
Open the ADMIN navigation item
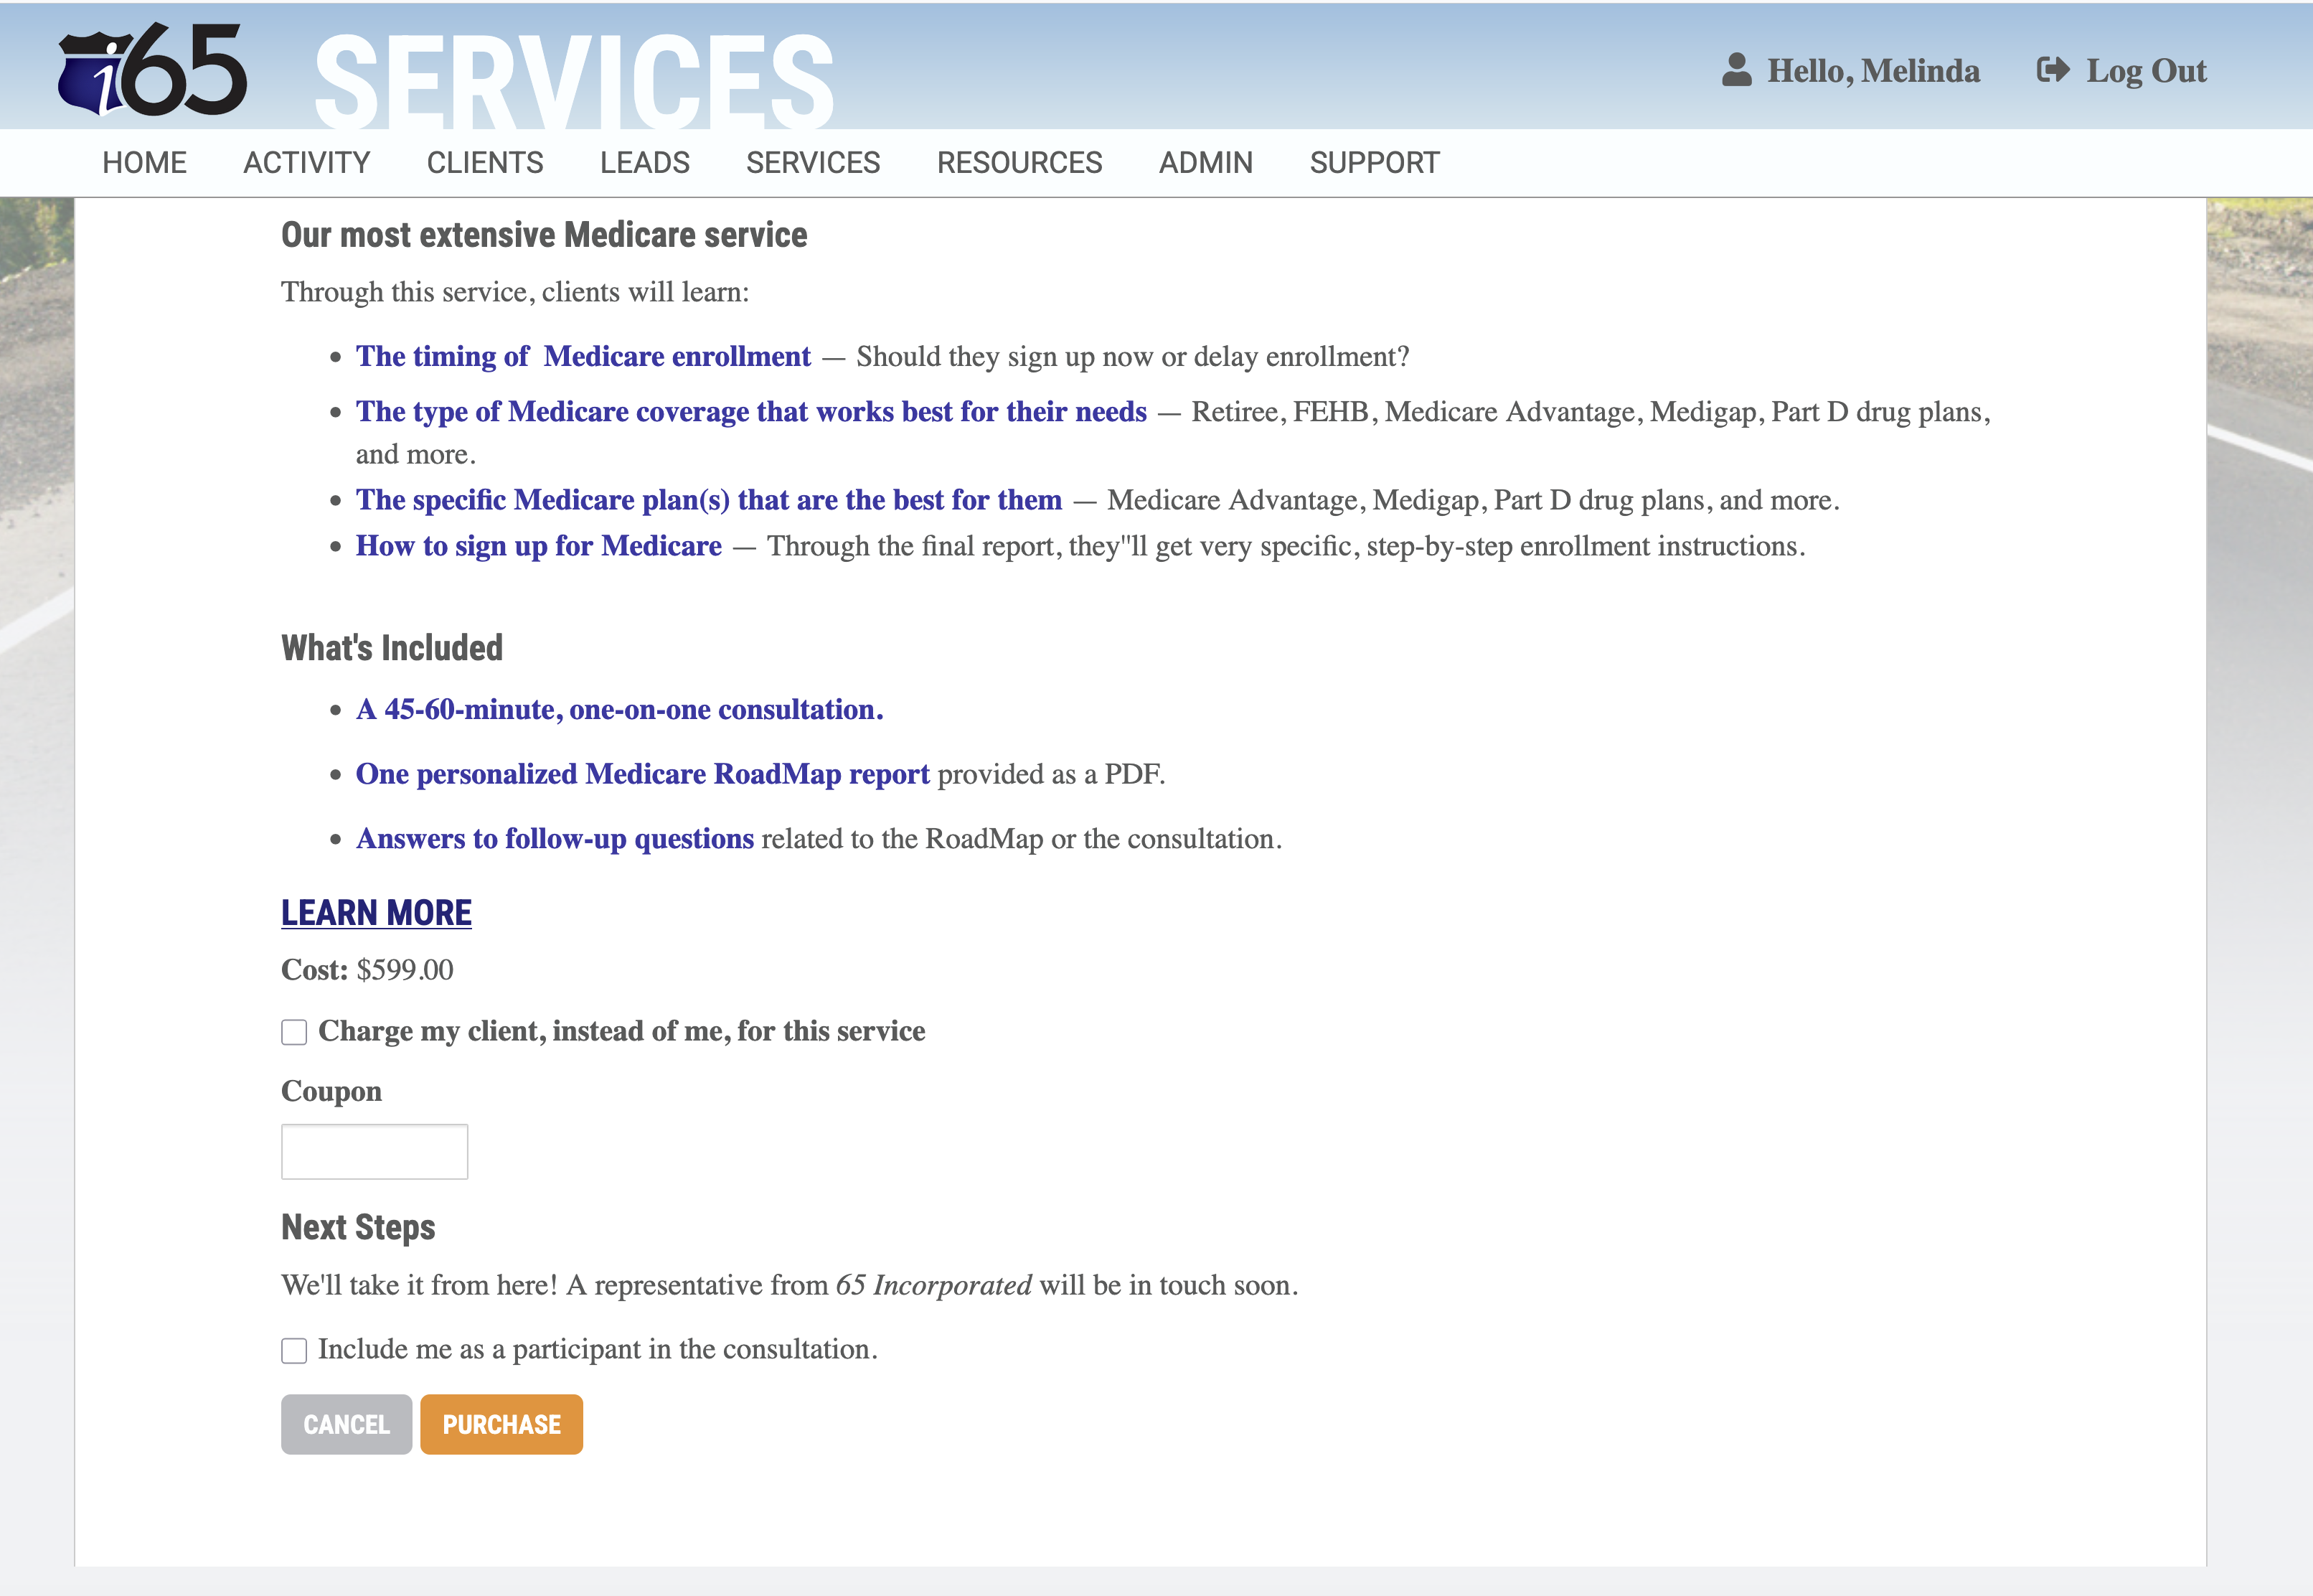pyautogui.click(x=1205, y=162)
